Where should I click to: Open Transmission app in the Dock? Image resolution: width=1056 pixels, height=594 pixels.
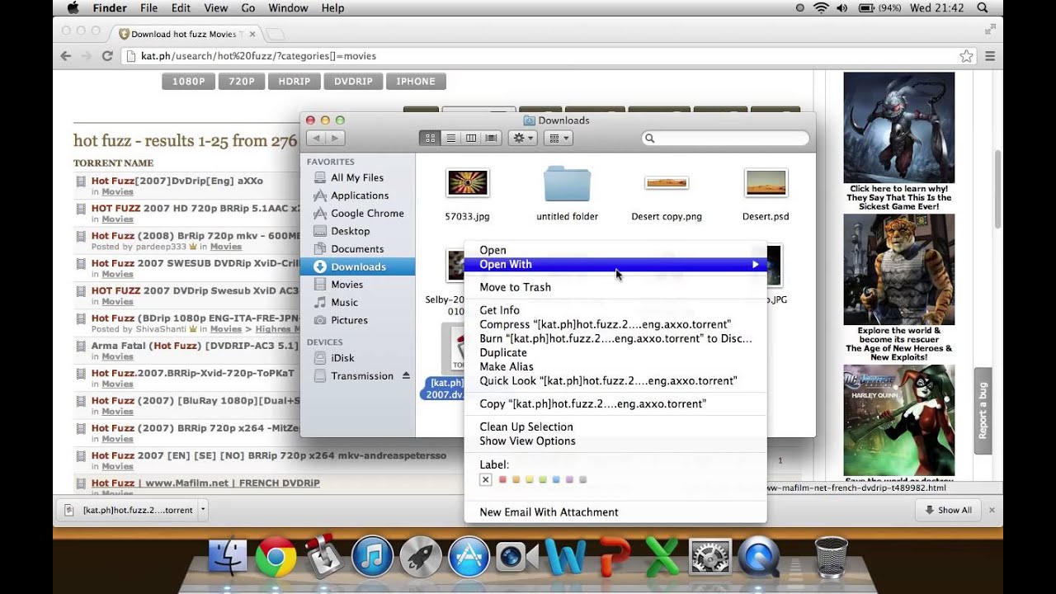(325, 558)
